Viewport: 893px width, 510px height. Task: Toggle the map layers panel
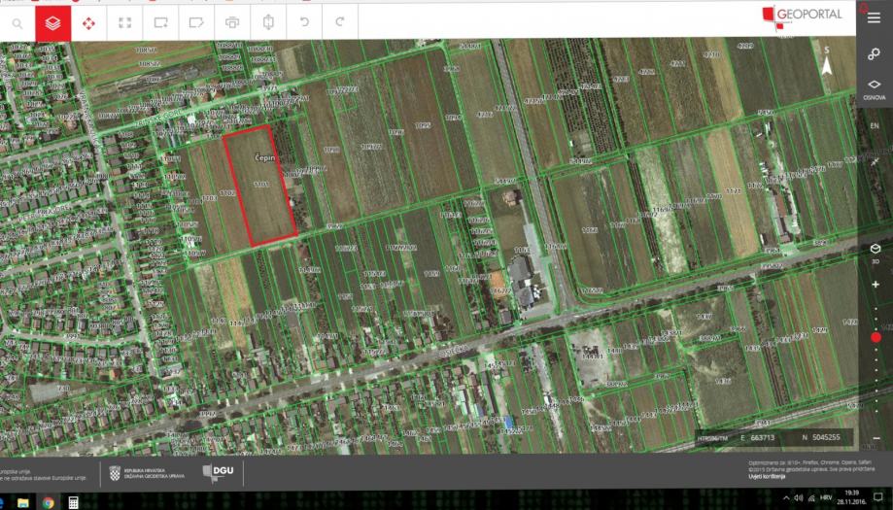click(53, 23)
